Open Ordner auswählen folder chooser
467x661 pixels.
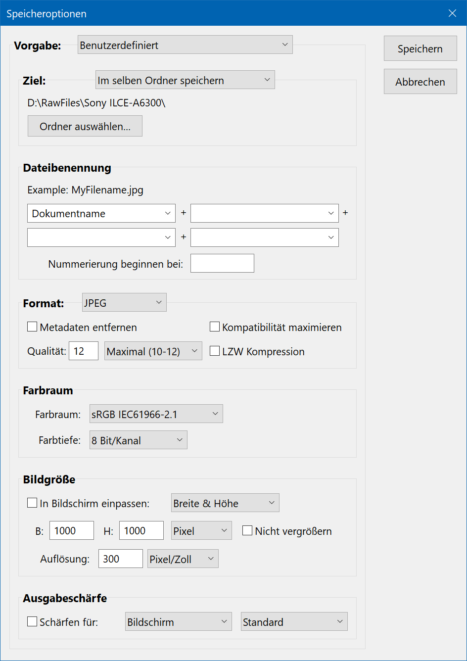coord(85,126)
